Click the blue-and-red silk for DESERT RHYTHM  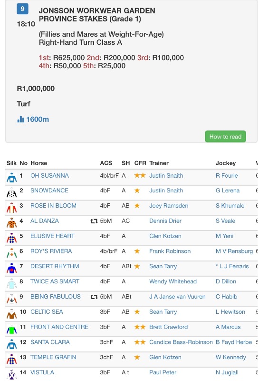[x=11, y=268]
